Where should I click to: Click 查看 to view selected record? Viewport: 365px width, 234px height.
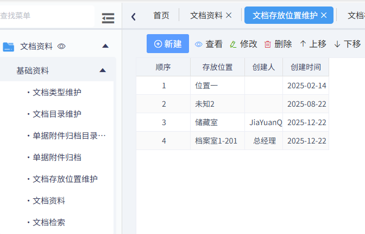(209, 44)
